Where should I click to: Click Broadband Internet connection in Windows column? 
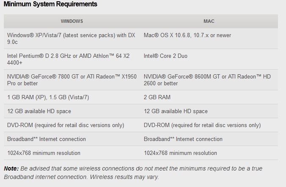point(47,139)
